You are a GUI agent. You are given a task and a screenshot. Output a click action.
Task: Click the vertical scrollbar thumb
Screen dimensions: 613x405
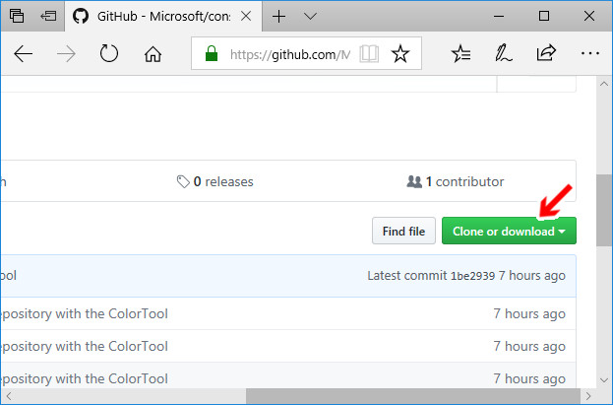[x=604, y=210]
